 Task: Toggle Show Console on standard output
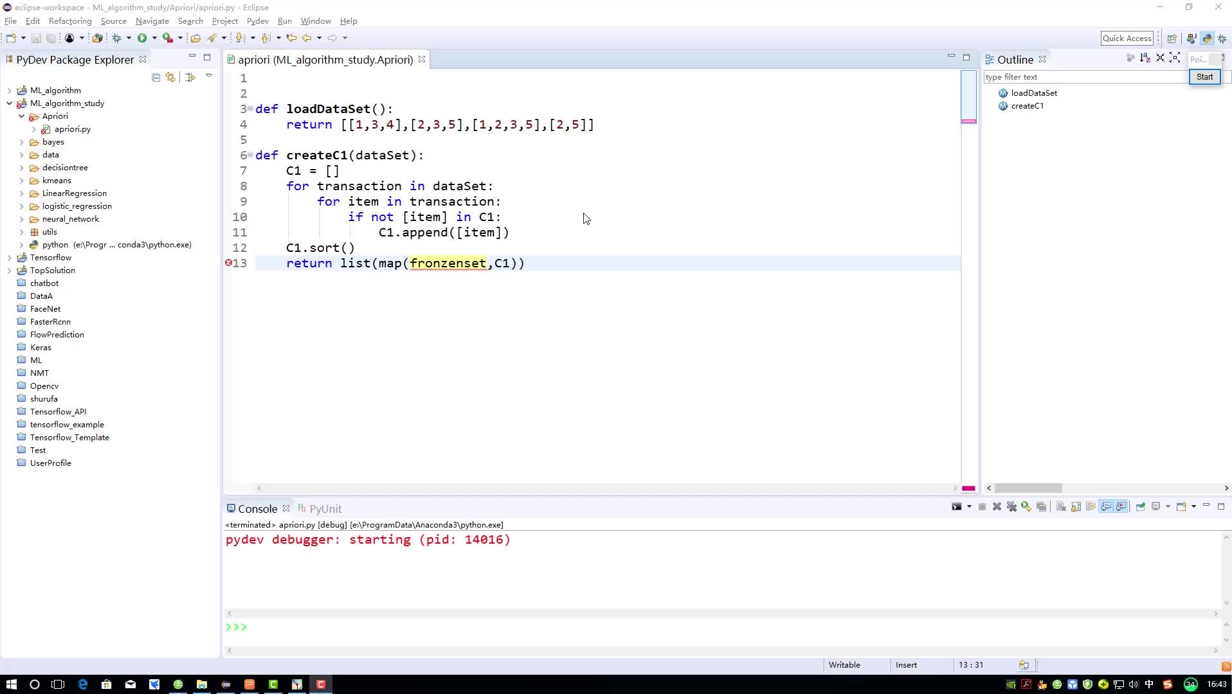[1106, 506]
